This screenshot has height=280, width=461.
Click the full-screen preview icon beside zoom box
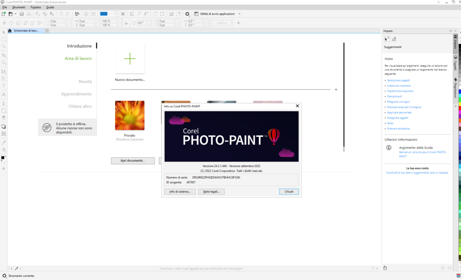(x=123, y=14)
